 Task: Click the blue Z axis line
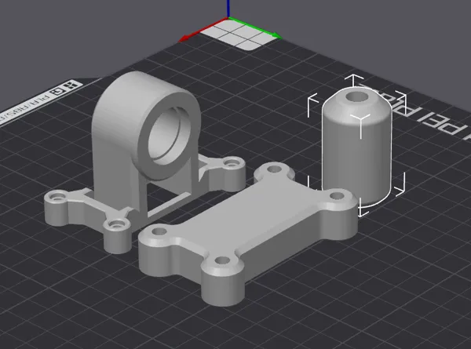(228, 9)
